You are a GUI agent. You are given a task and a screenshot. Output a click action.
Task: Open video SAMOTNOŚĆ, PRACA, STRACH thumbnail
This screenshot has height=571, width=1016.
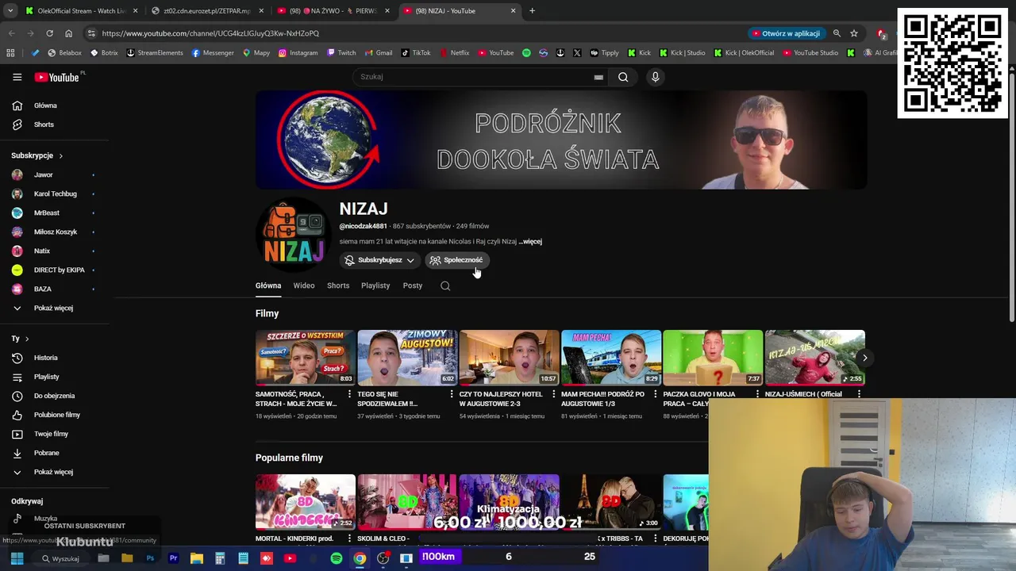click(306, 358)
